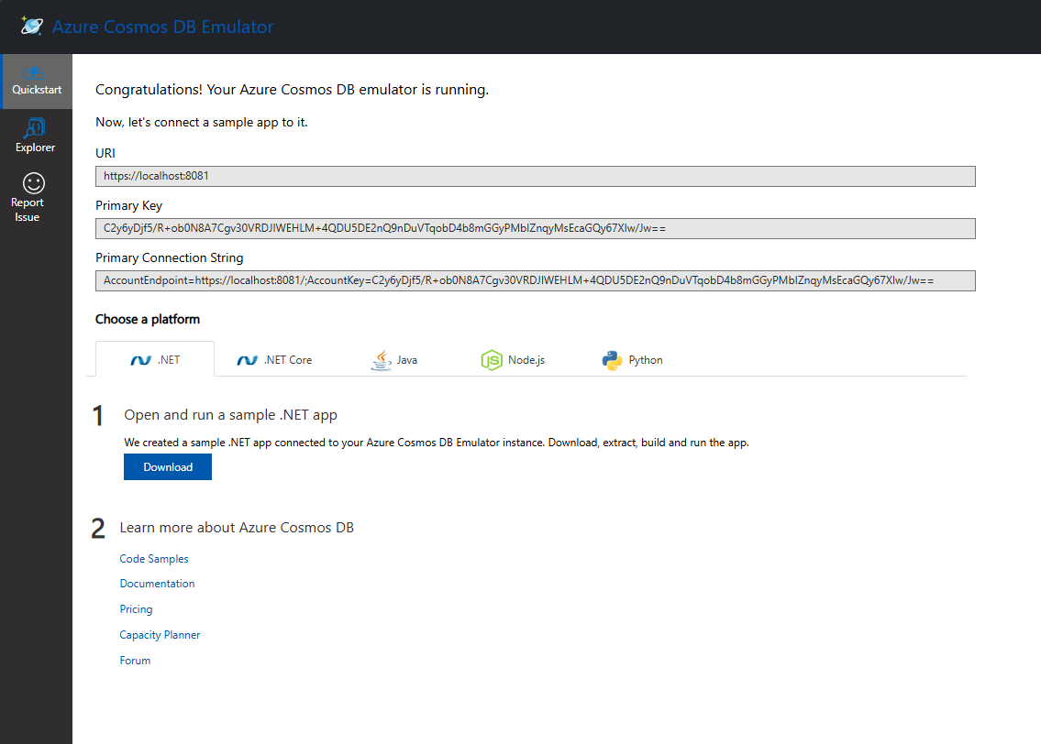Open the Code Samples link
Viewport: 1041px width, 744px height.
(x=154, y=558)
